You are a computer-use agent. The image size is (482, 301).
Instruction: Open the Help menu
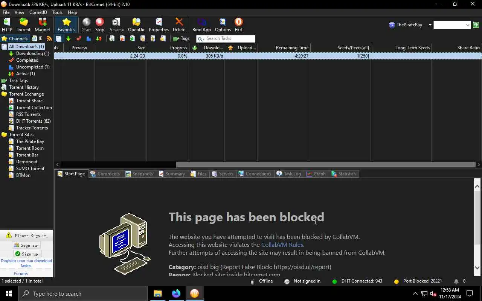72,12
